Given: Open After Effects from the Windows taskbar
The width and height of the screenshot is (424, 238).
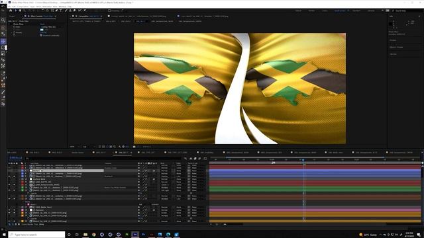Looking at the screenshot, I should 135,235.
